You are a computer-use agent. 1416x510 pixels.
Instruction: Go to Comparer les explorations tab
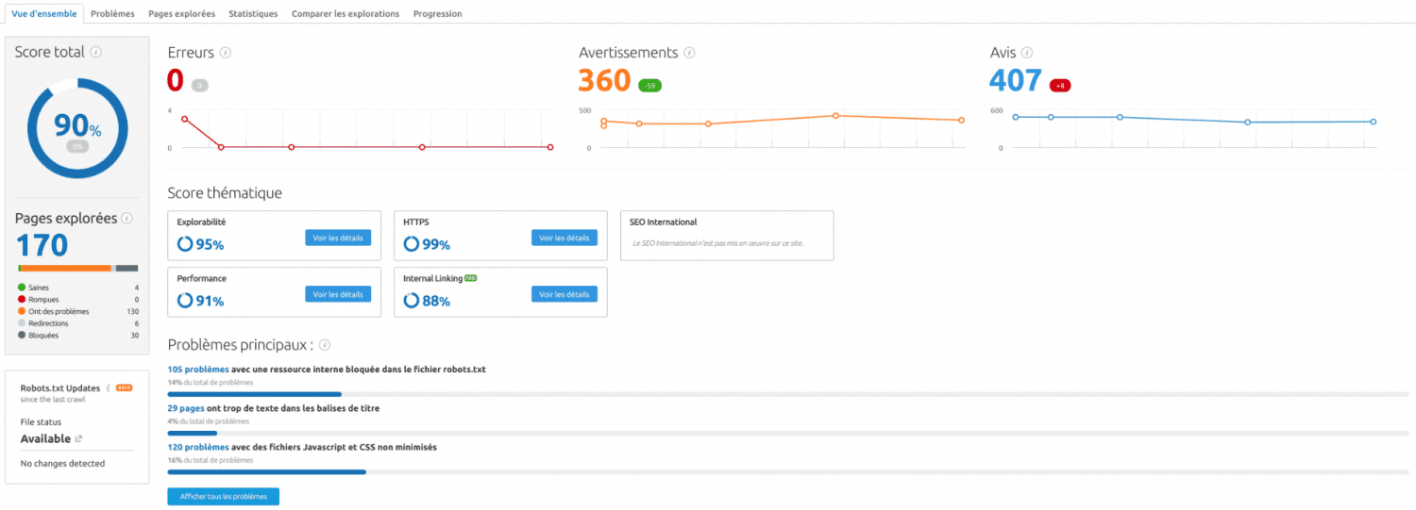tap(345, 14)
